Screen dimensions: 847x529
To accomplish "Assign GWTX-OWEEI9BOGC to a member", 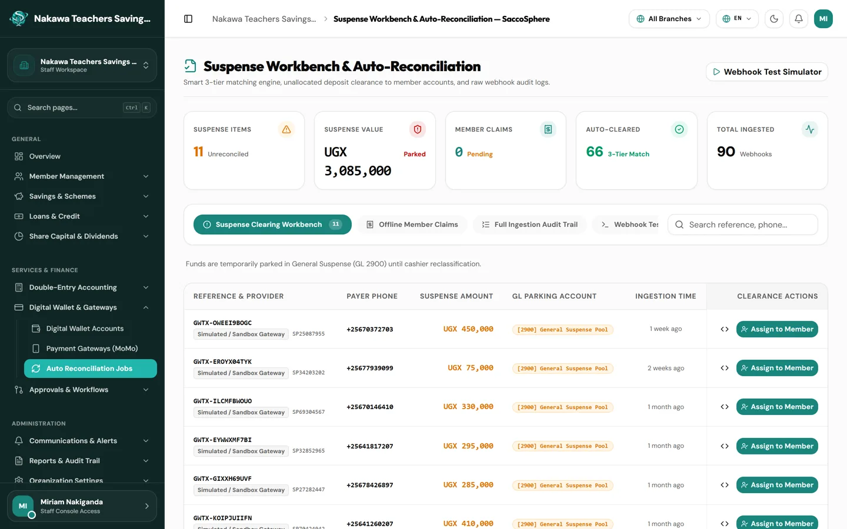I will [x=777, y=329].
